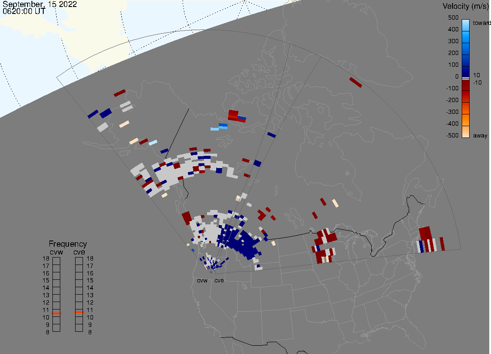The image size is (491, 354).
Task: Pick the orange segment of velocity bar
Action: click(x=466, y=120)
